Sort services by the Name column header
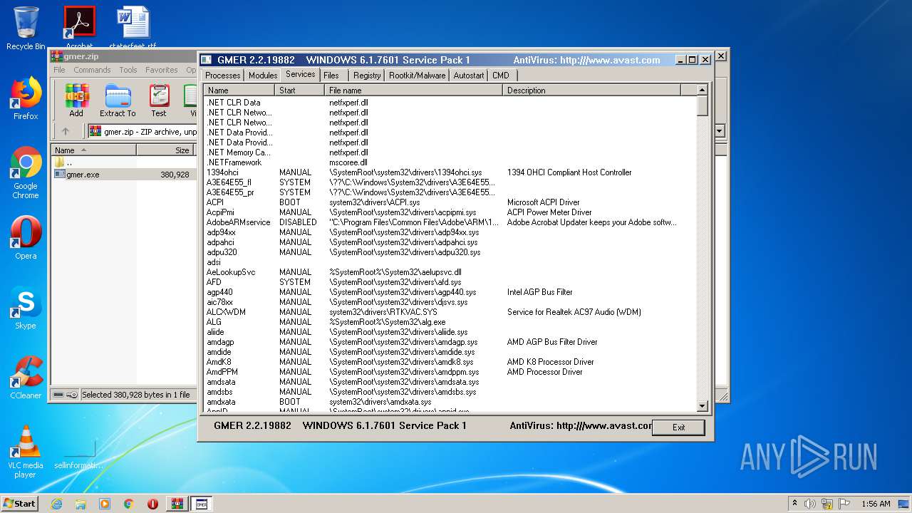912x513 pixels. (239, 90)
